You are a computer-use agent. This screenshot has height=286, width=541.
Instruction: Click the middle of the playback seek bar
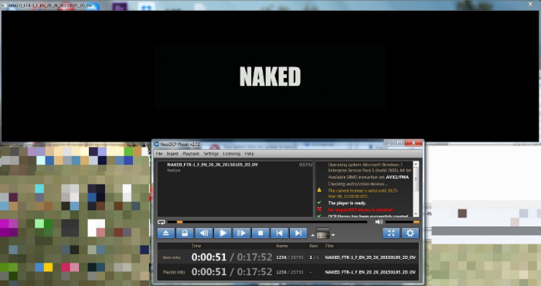point(267,222)
